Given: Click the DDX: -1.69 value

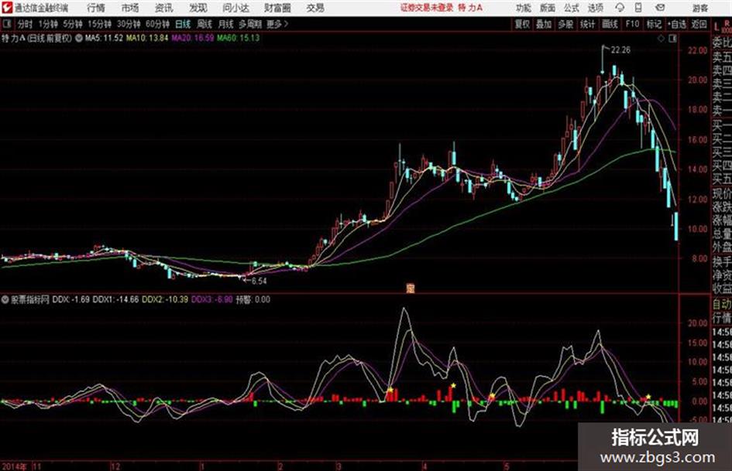Looking at the screenshot, I should (71, 300).
